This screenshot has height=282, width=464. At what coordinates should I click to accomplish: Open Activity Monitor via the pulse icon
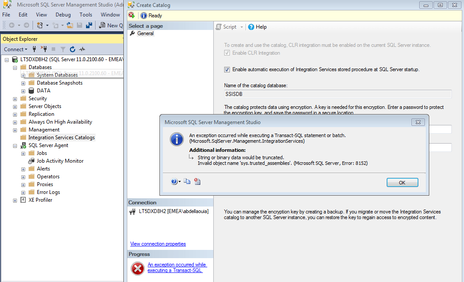coord(82,49)
